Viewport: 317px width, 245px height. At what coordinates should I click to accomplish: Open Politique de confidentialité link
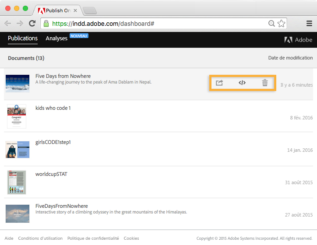pyautogui.click(x=93, y=238)
